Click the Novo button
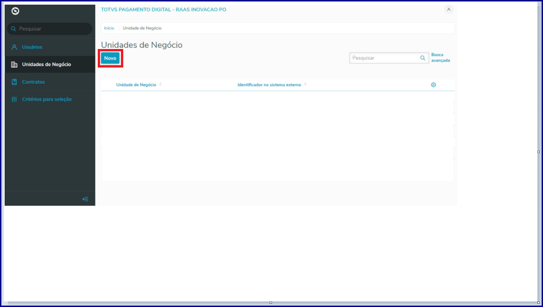The image size is (543, 307). pyautogui.click(x=110, y=58)
